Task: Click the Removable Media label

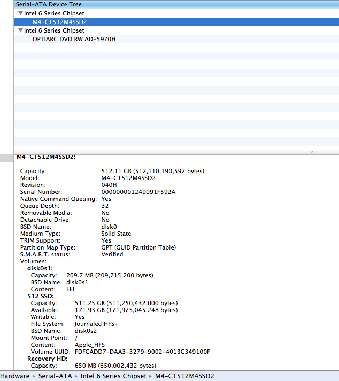Action: click(x=46, y=213)
